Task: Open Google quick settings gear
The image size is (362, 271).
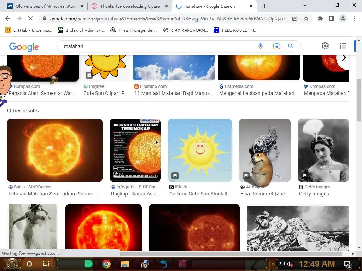Action: pyautogui.click(x=325, y=46)
